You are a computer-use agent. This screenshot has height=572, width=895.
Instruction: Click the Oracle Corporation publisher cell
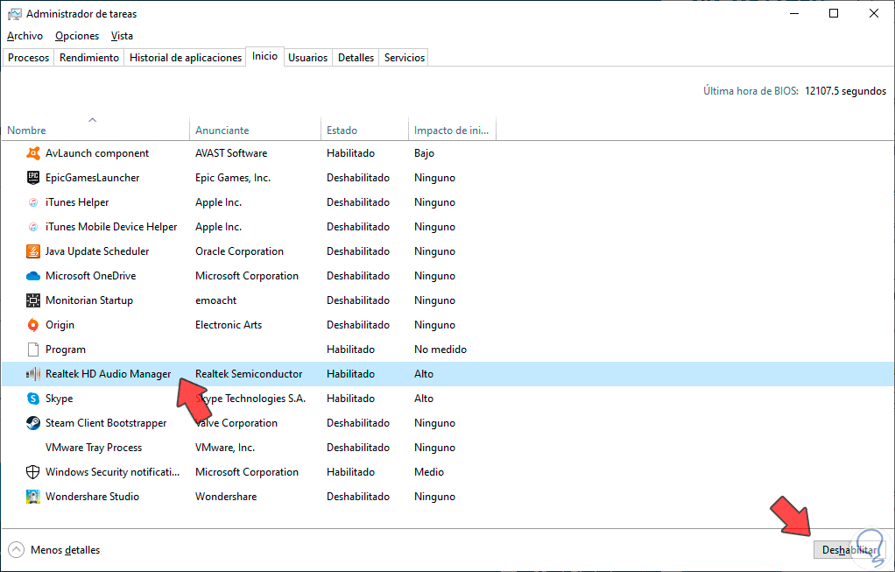tap(239, 251)
